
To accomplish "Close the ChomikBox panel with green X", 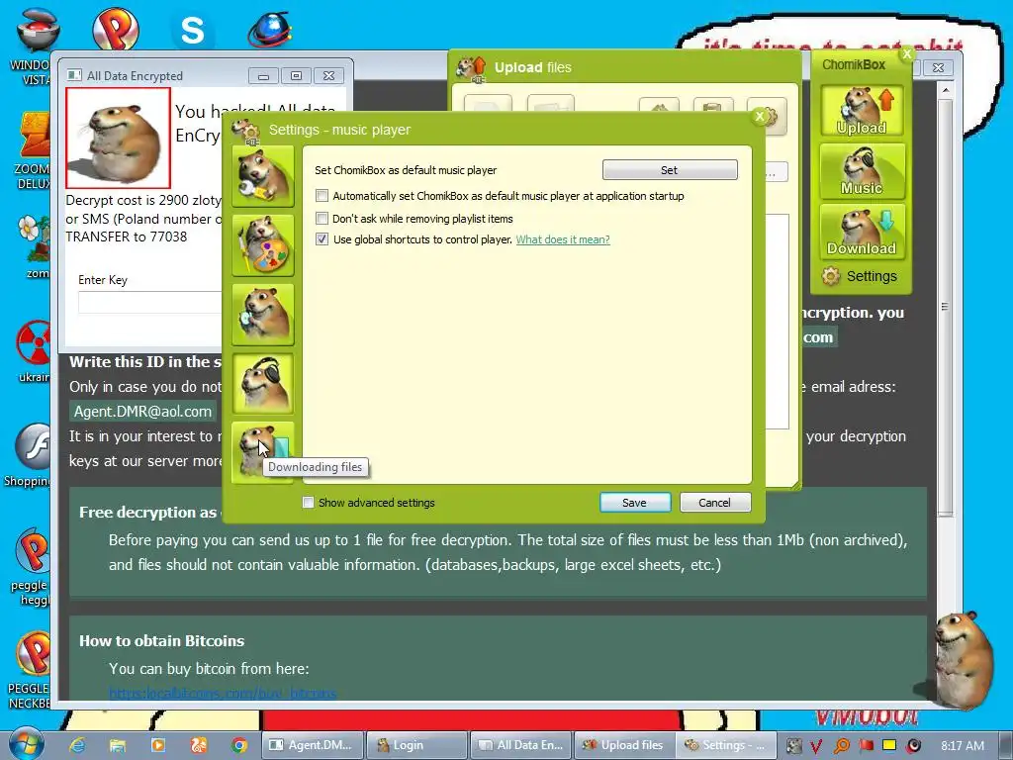I will [907, 54].
